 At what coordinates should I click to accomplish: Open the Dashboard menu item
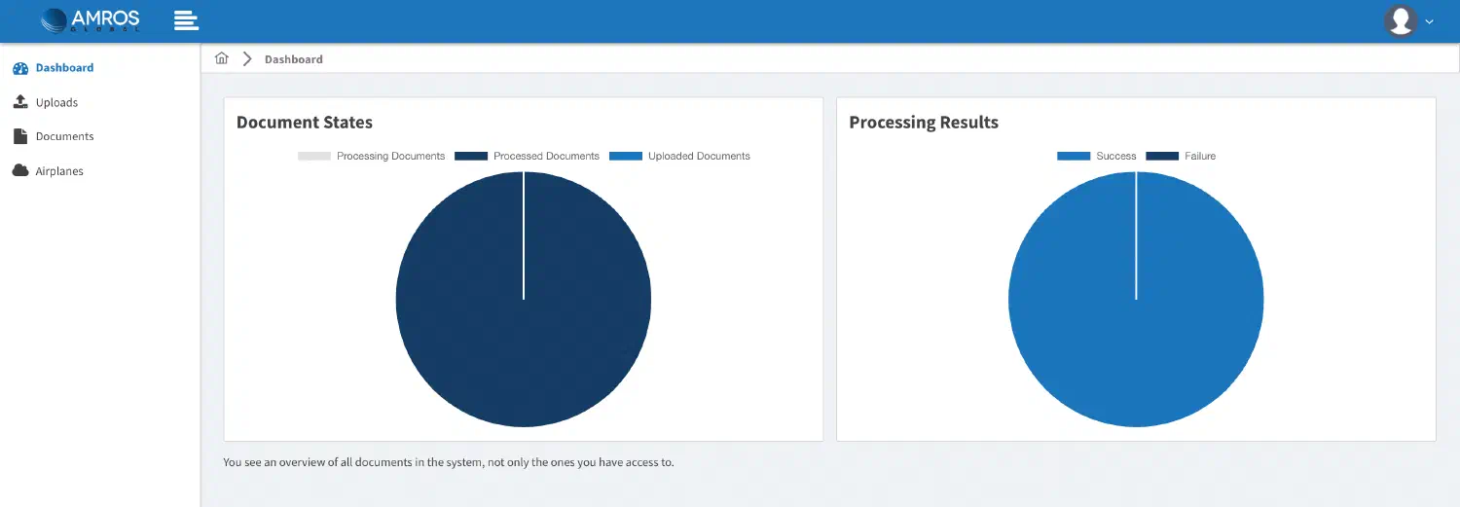click(64, 68)
